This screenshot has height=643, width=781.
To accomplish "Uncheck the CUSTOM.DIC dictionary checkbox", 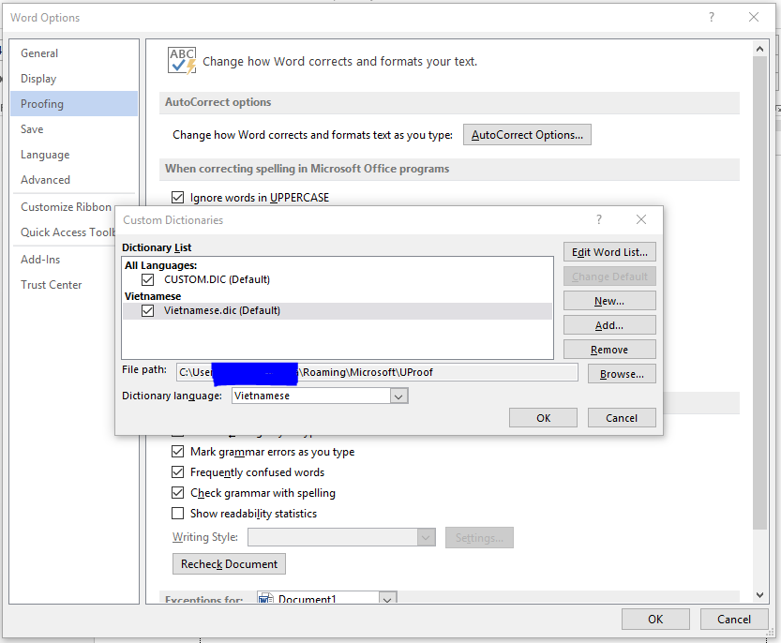I will pyautogui.click(x=147, y=279).
